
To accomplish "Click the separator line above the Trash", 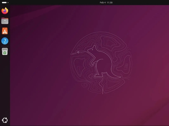I will pyautogui.click(x=5, y=46).
